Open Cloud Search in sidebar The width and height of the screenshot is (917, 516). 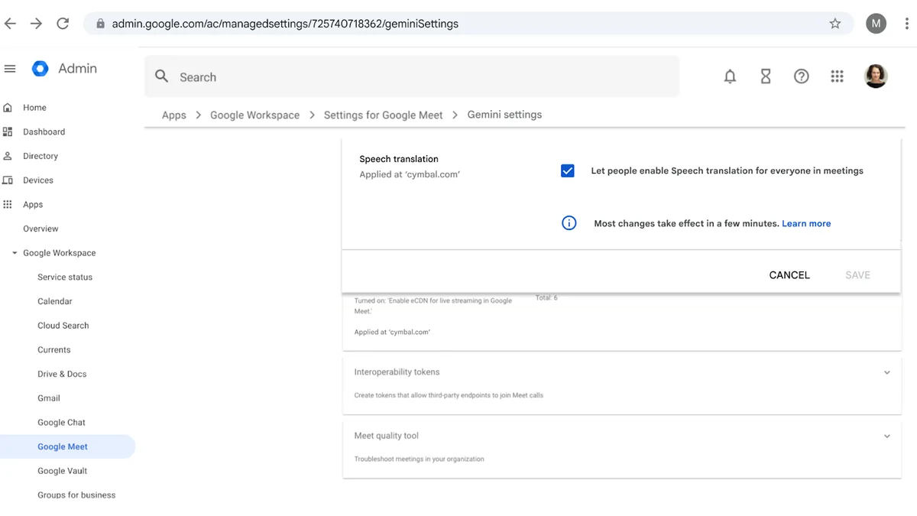pos(63,326)
